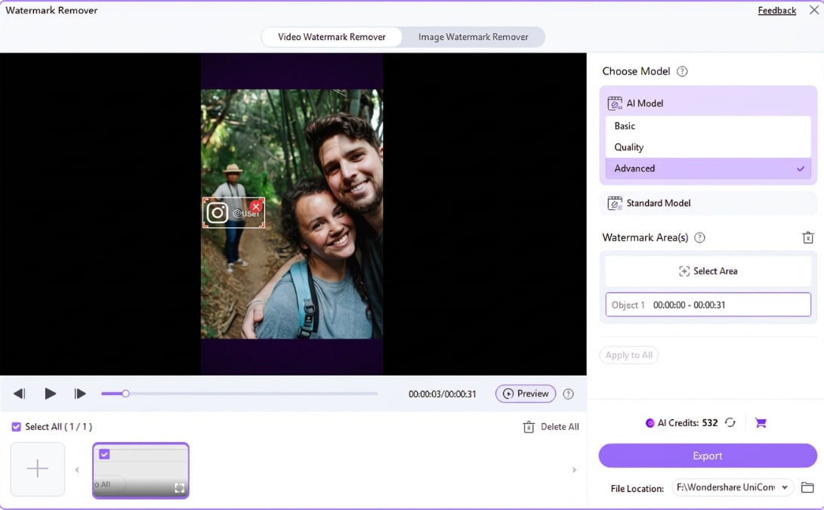Viewport: 824px width, 510px height.
Task: Refresh the AI Credits count
Action: click(730, 422)
